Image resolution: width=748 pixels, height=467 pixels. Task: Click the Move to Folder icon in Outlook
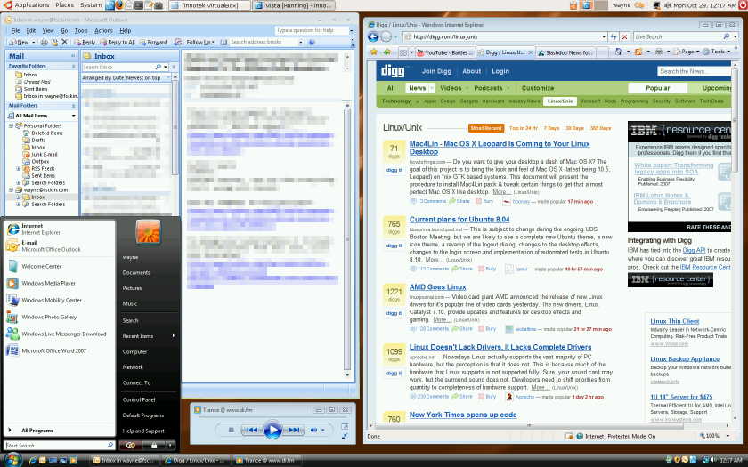pyautogui.click(x=54, y=42)
